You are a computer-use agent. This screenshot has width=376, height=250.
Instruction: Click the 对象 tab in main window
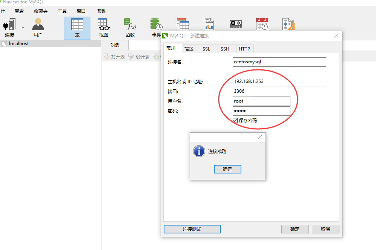pos(115,45)
